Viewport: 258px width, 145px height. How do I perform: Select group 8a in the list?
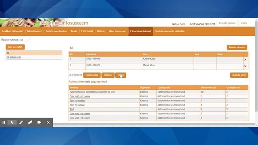(34, 53)
